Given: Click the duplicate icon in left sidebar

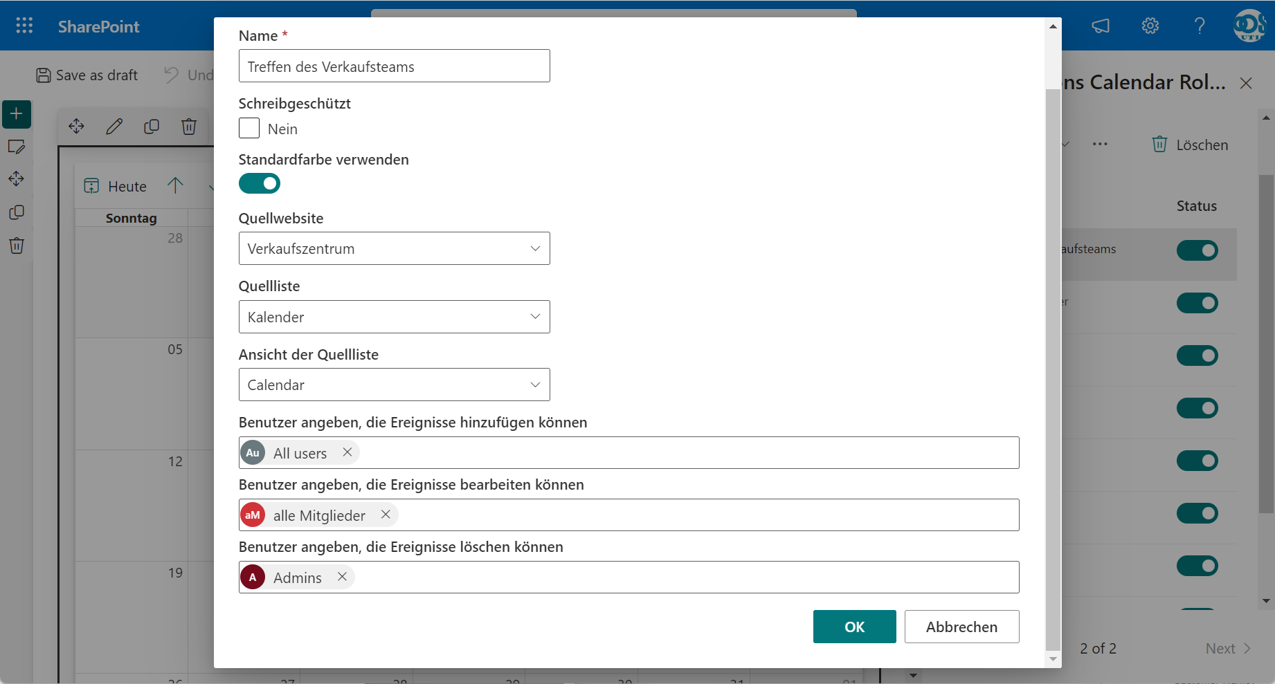Looking at the screenshot, I should pyautogui.click(x=17, y=212).
